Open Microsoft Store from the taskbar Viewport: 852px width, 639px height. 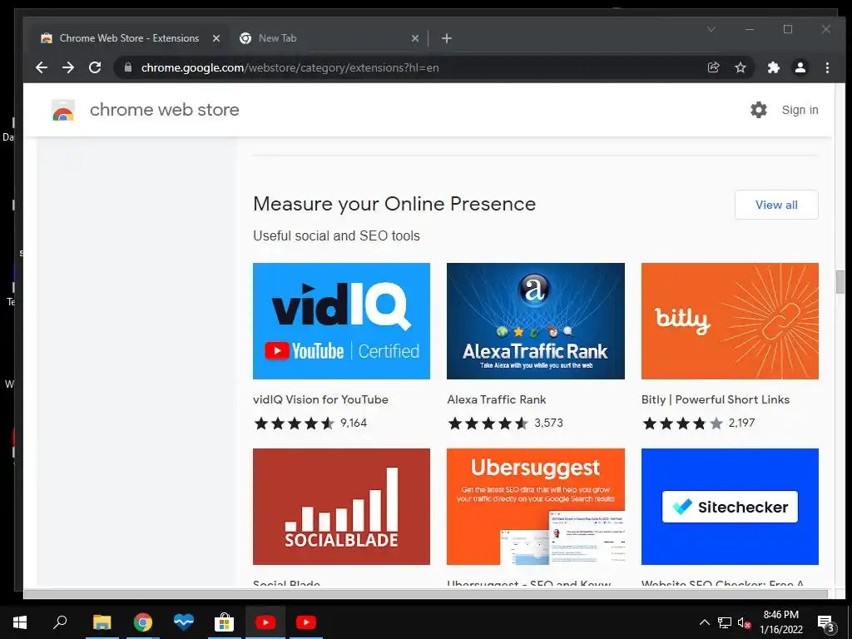coord(224,622)
